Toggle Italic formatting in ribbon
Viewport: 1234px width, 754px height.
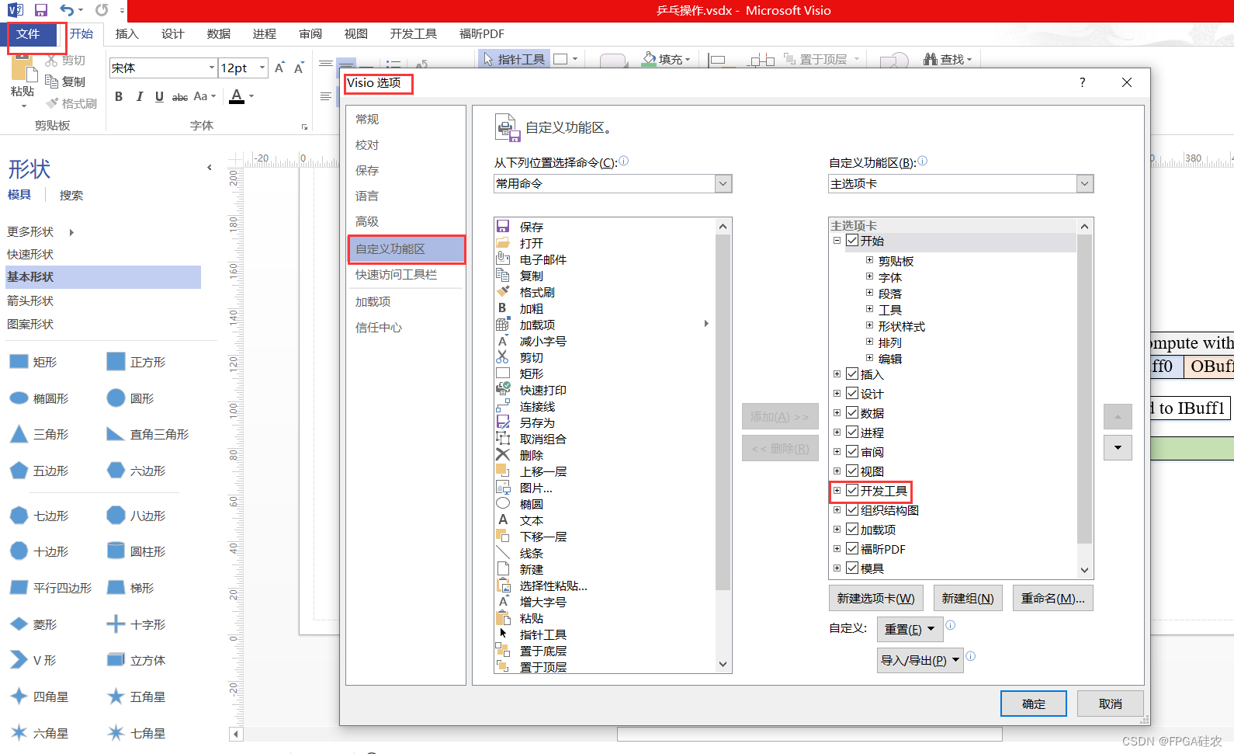[139, 96]
